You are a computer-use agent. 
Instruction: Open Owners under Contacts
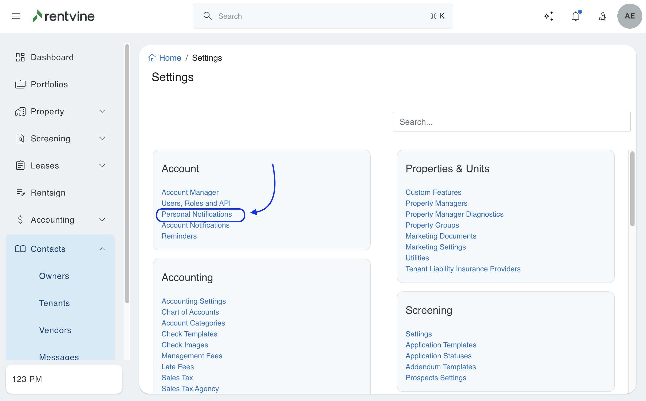(54, 276)
